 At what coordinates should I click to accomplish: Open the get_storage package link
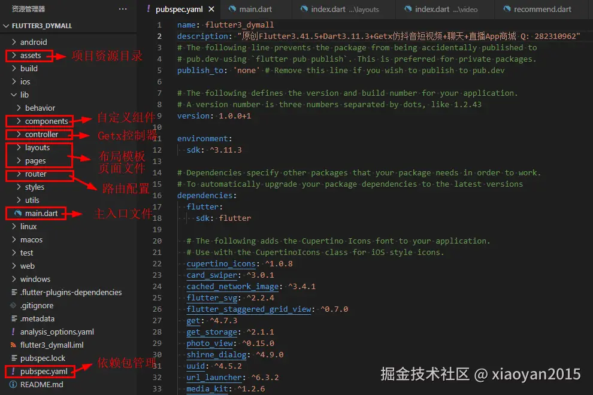(x=212, y=332)
